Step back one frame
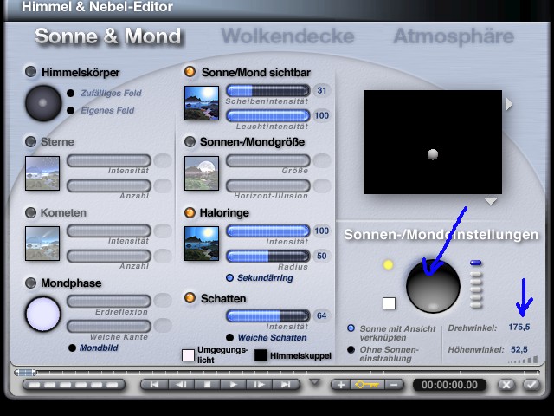This screenshot has height=416, width=554. pyautogui.click(x=181, y=385)
